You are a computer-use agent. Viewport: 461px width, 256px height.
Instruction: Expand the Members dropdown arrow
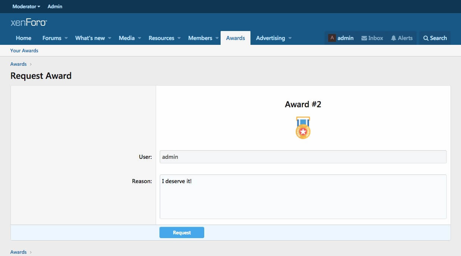(217, 38)
